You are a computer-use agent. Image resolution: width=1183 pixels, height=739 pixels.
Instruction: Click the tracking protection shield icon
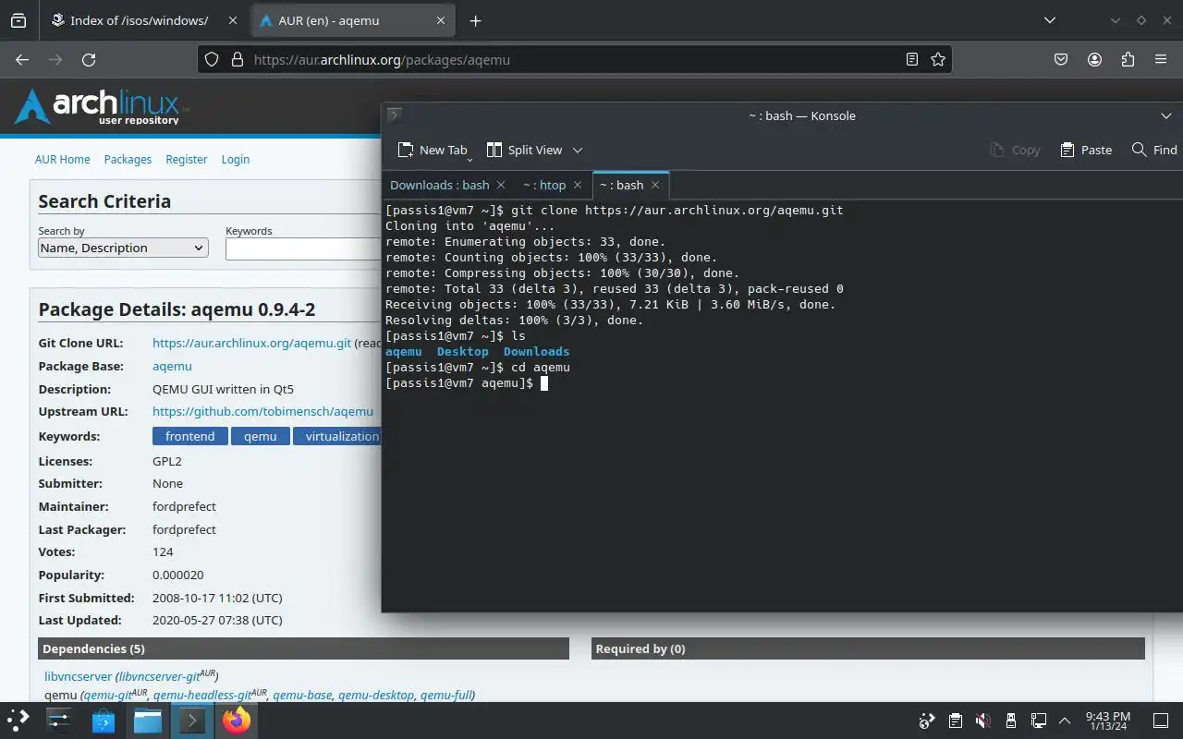pos(212,59)
